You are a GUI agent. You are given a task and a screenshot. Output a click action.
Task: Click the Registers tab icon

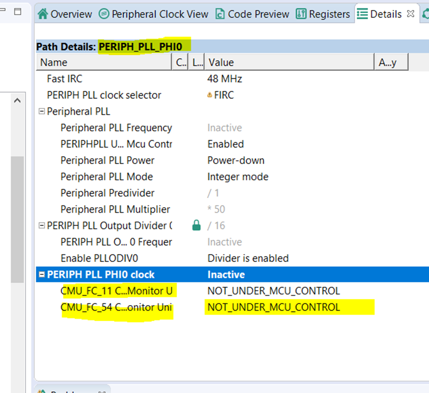(301, 13)
